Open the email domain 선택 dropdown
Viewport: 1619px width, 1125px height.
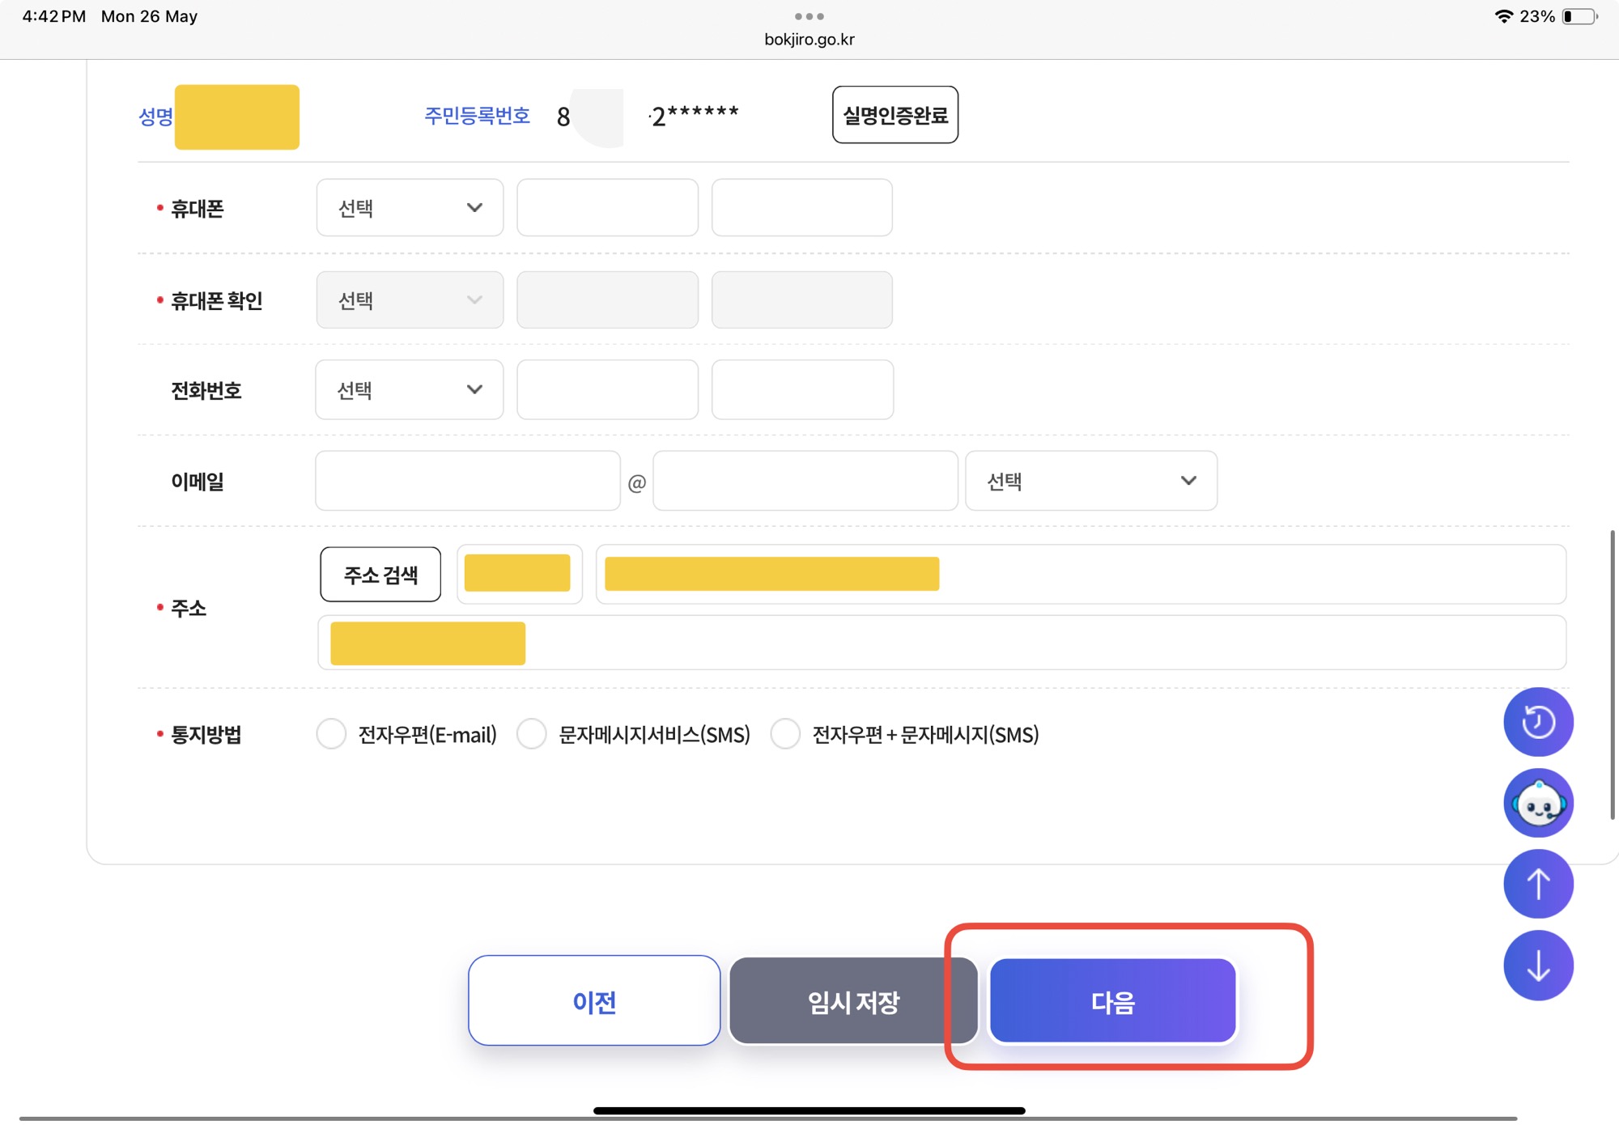1090,481
